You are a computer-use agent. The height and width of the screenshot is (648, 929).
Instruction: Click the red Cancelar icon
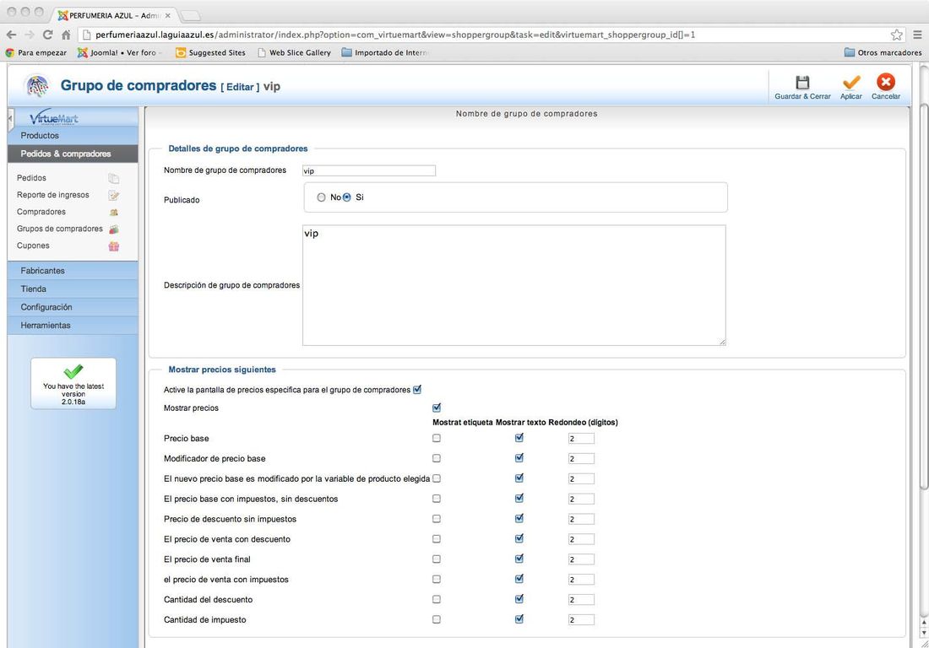886,82
